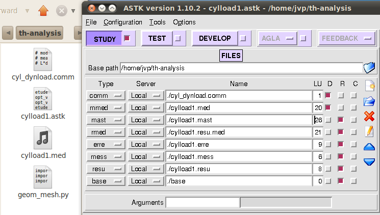The image size is (380, 215).
Task: Click the th-analysis path button in file manager
Action: pos(40,33)
